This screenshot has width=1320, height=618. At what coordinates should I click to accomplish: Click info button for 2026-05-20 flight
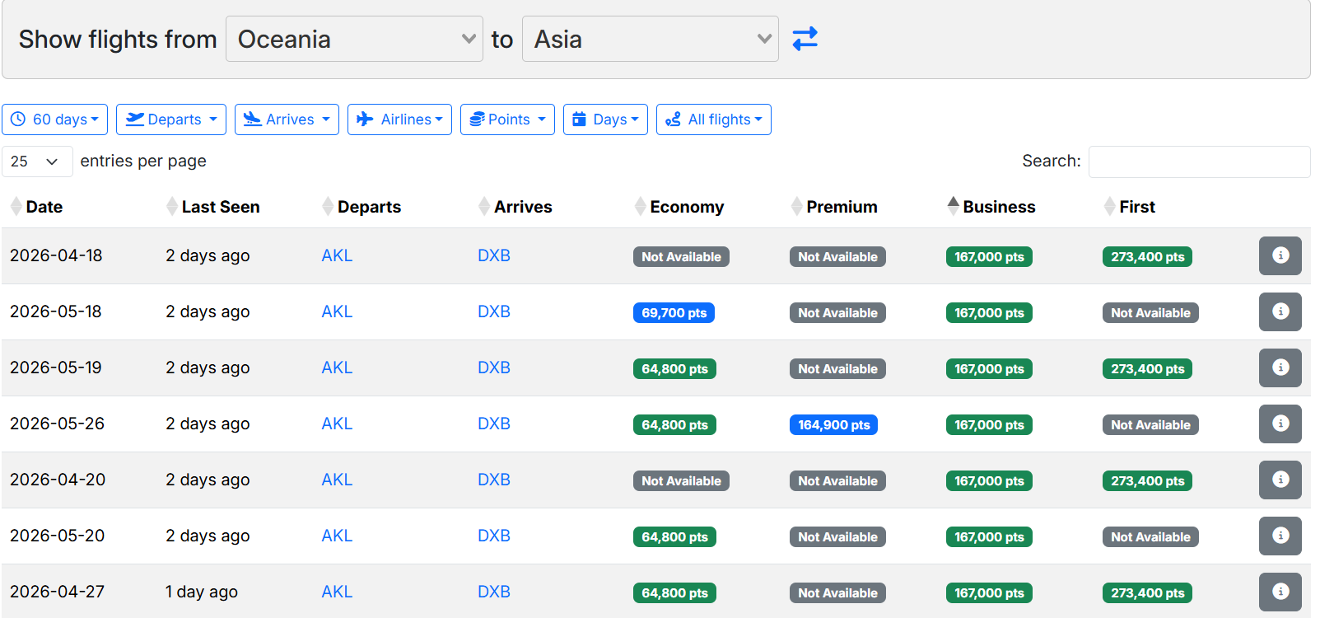pos(1280,536)
